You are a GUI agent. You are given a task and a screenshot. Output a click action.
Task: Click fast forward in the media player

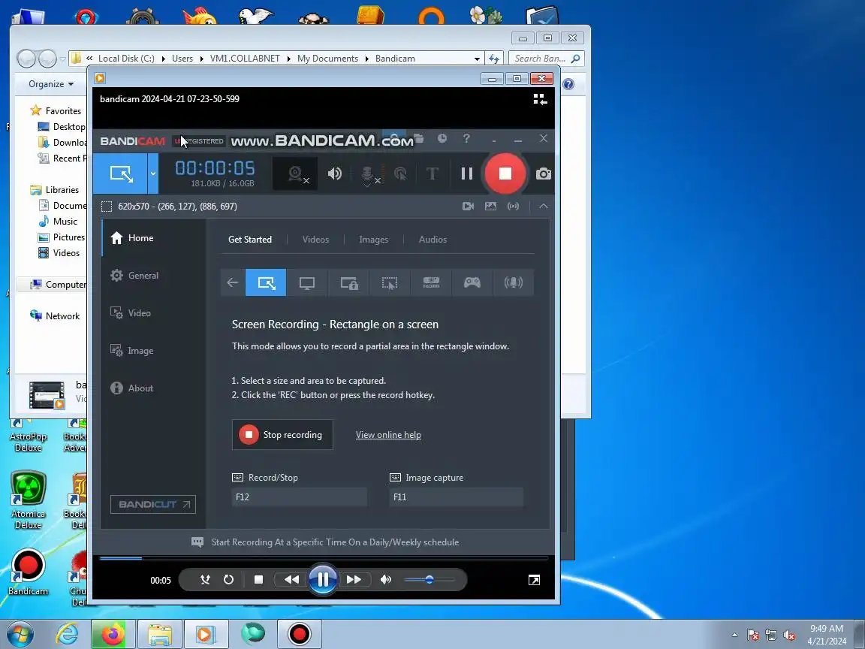click(x=354, y=579)
